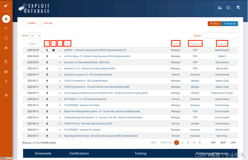Jump to pagination page 3001
This screenshot has height=160, width=248.
click(x=213, y=143)
